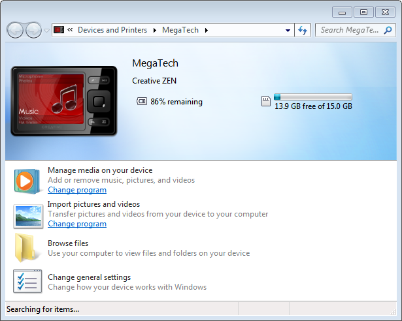Viewport: 402px width, 321px height.
Task: Click 'Change how your device works' text
Action: pyautogui.click(x=127, y=287)
